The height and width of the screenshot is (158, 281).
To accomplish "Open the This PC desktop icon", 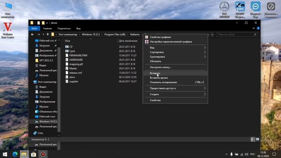I will 7,11.
